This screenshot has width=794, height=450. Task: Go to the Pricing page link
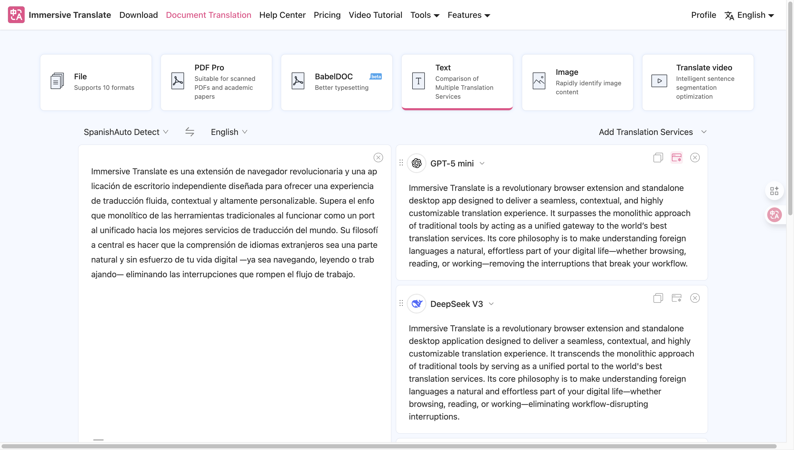coord(327,15)
